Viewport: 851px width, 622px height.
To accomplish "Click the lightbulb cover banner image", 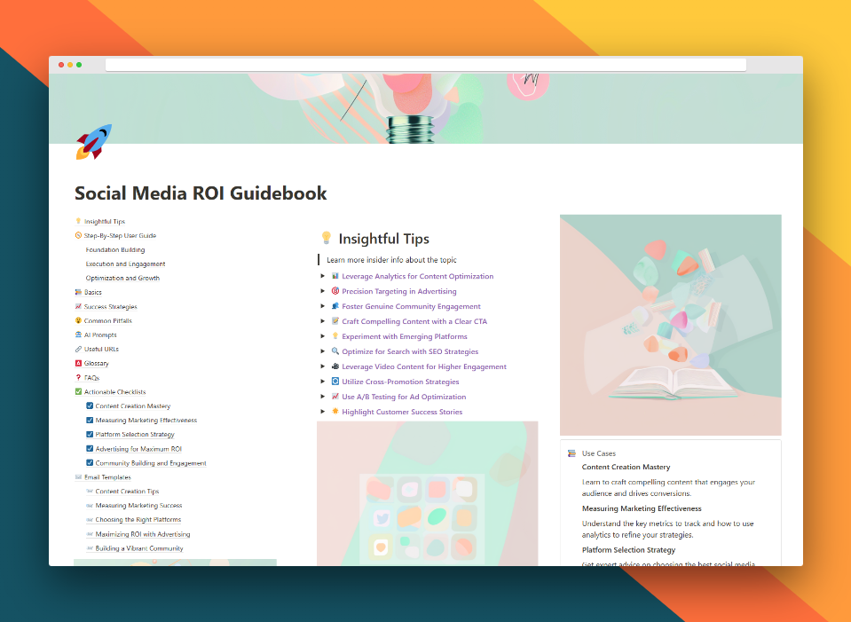I will click(x=426, y=108).
